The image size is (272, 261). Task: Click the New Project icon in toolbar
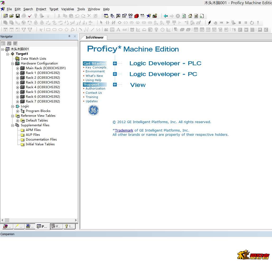pyautogui.click(x=5, y=16)
